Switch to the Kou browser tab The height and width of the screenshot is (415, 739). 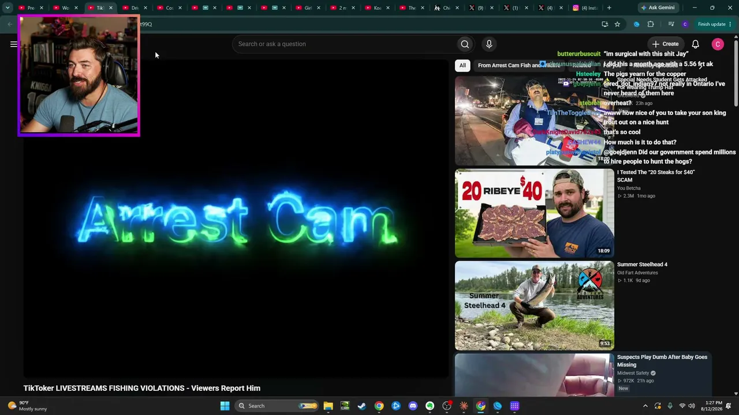[377, 8]
